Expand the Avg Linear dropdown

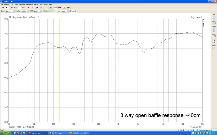point(68,11)
